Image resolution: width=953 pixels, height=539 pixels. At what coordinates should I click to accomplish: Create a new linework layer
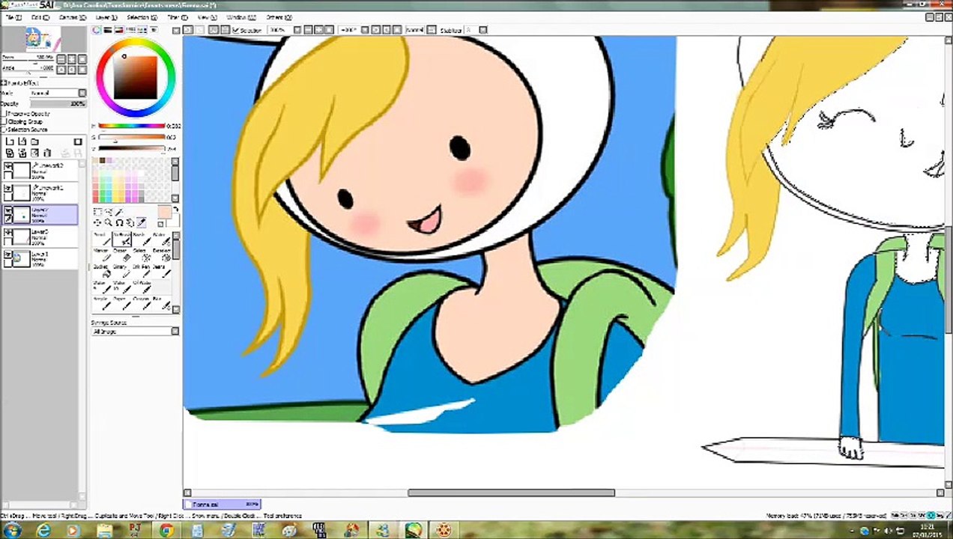coord(22,141)
